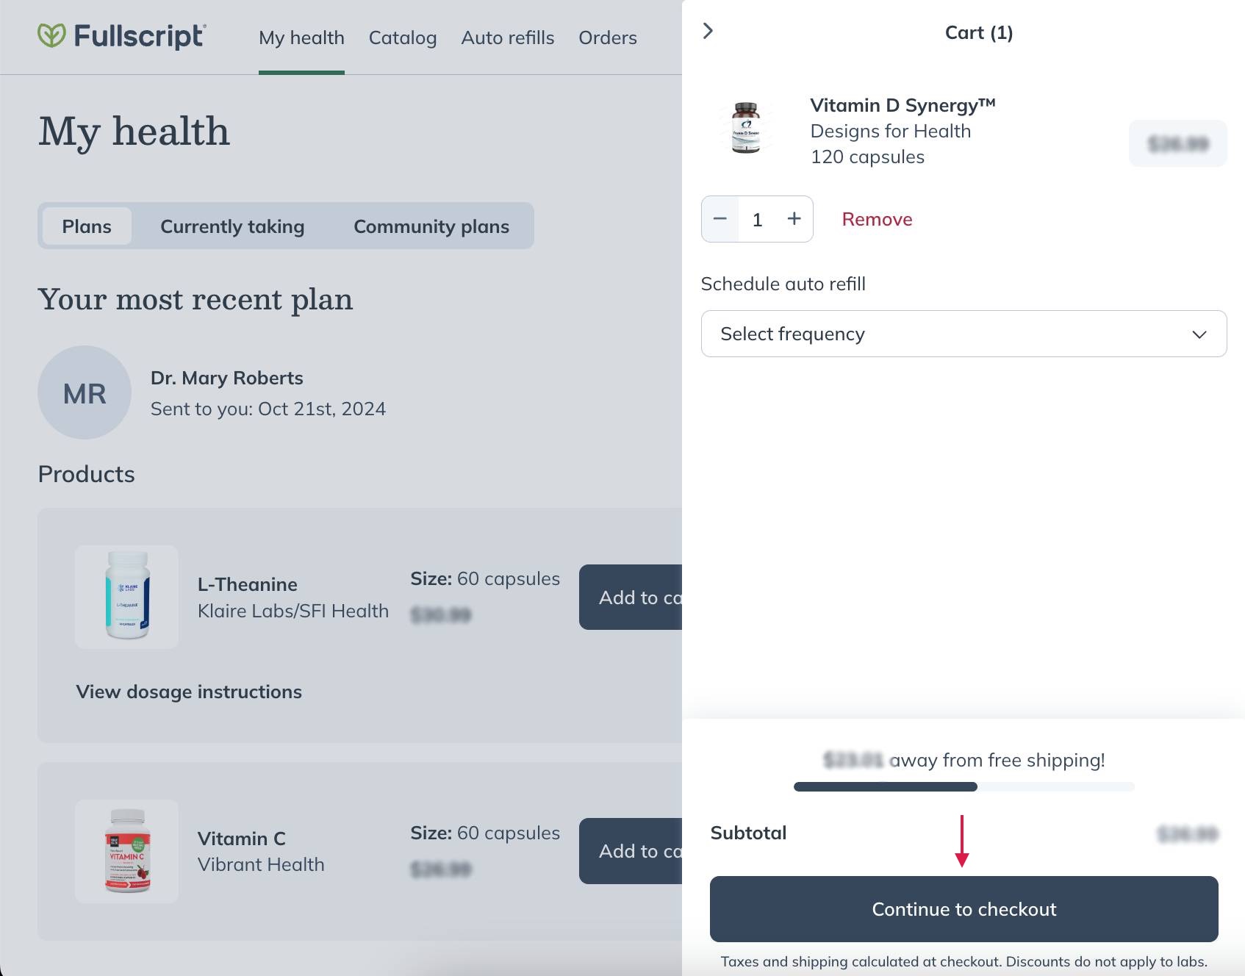The width and height of the screenshot is (1245, 976).
Task: Click the Vibrant Health brand text
Action: point(261,864)
